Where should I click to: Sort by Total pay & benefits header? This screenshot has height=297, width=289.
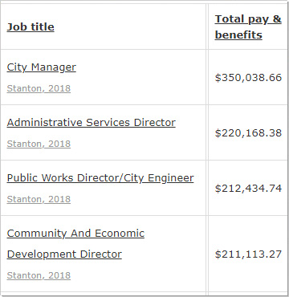click(248, 27)
